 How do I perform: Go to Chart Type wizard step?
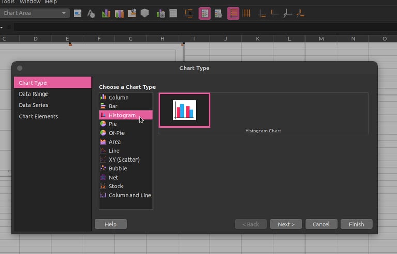(x=53, y=83)
